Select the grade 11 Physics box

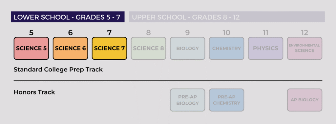coord(265,49)
